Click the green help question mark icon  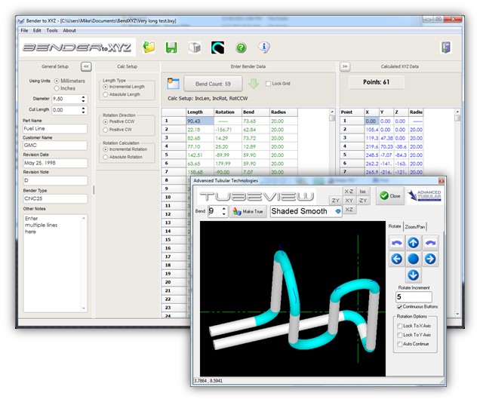pos(241,48)
